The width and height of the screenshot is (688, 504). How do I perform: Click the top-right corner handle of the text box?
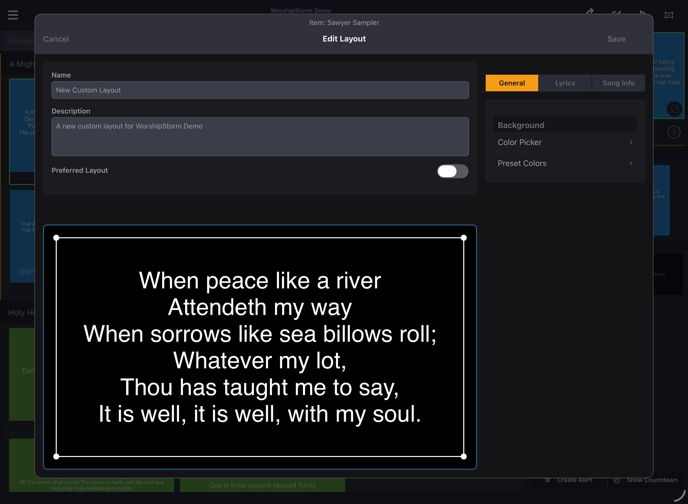tap(463, 238)
